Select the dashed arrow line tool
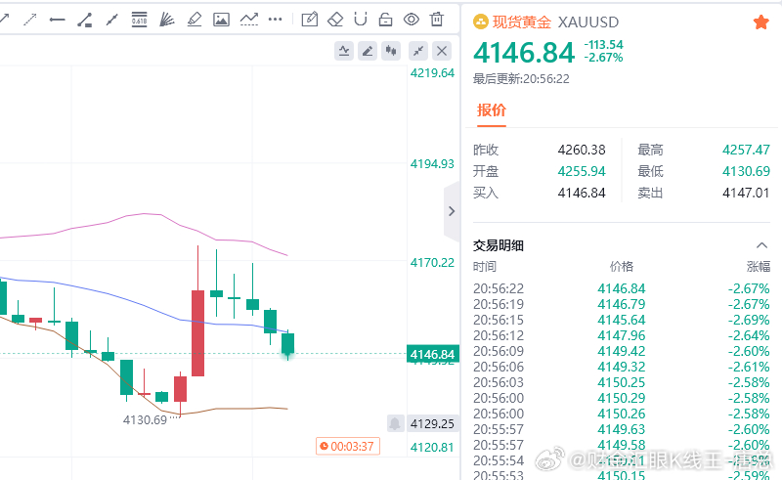 click(x=30, y=20)
